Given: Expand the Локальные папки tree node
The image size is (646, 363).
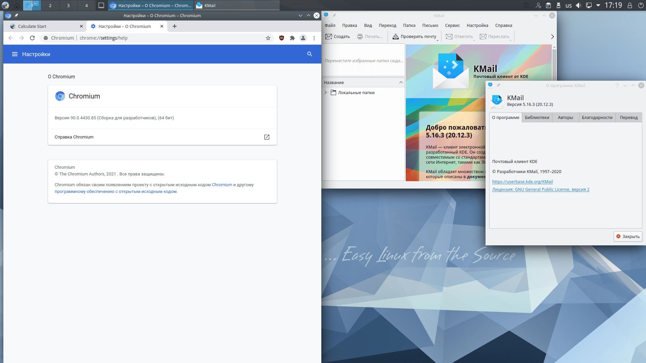Looking at the screenshot, I should [326, 92].
